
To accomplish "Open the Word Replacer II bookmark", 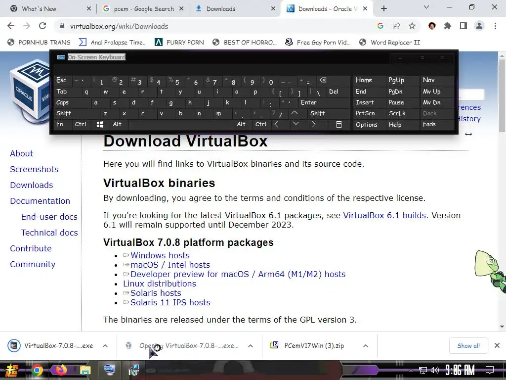I will [x=390, y=43].
